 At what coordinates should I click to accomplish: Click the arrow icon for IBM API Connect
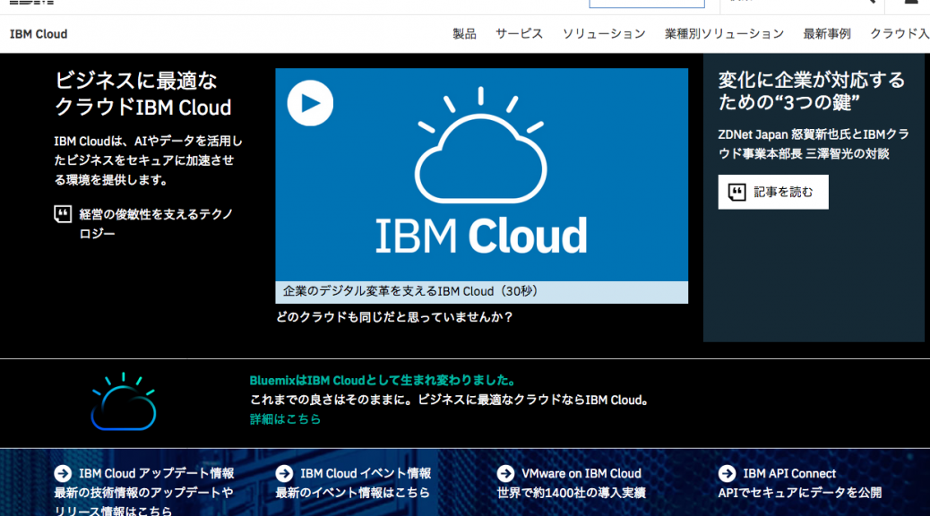click(x=725, y=473)
